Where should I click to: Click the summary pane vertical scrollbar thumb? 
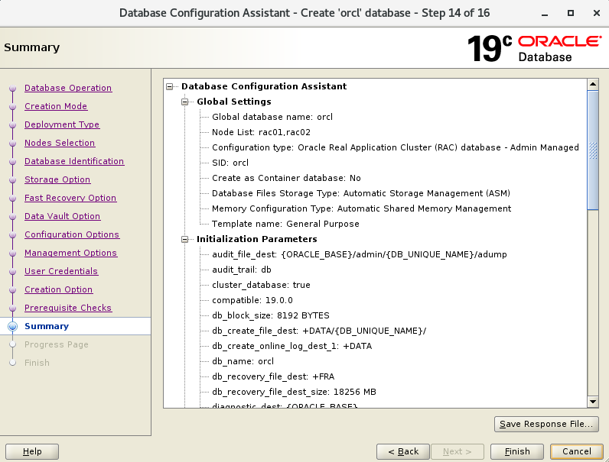click(x=592, y=149)
